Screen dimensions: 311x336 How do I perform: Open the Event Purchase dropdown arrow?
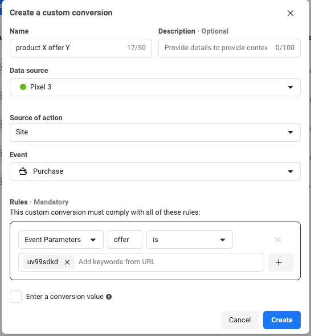[290, 171]
